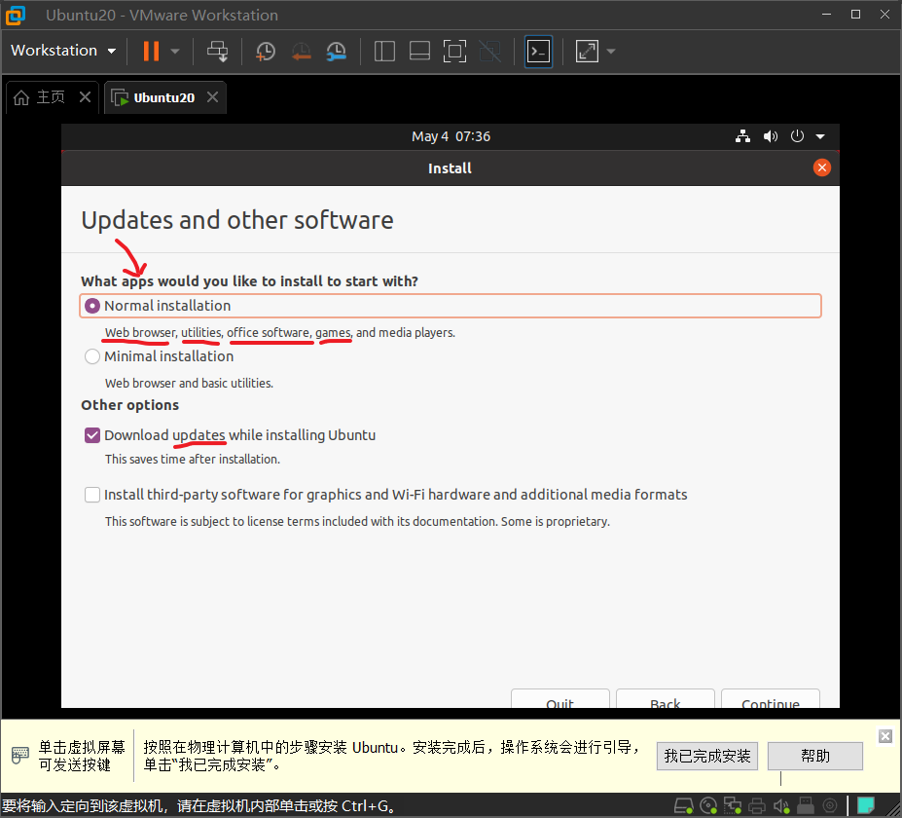This screenshot has height=818, width=902.
Task: Click the Ctrl+G input redirect status message
Action: tap(199, 806)
